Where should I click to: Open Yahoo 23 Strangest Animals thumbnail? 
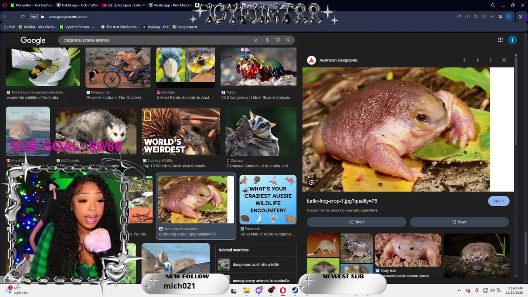tap(258, 66)
